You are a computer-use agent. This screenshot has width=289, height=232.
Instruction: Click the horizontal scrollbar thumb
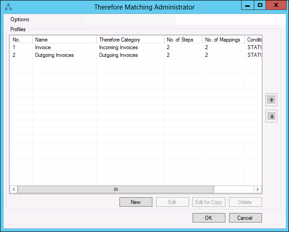(x=115, y=190)
